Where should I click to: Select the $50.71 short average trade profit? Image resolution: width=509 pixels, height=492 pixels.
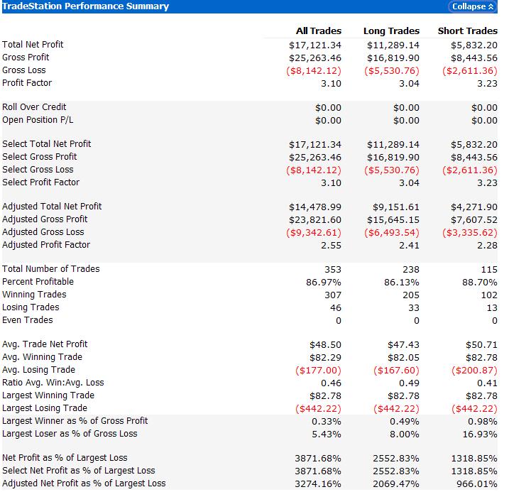(x=481, y=344)
